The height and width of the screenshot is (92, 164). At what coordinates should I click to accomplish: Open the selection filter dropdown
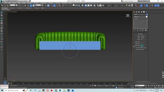pyautogui.click(x=12, y=5)
